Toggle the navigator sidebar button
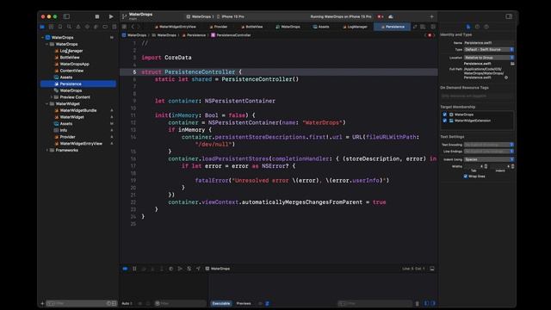 [66, 16]
